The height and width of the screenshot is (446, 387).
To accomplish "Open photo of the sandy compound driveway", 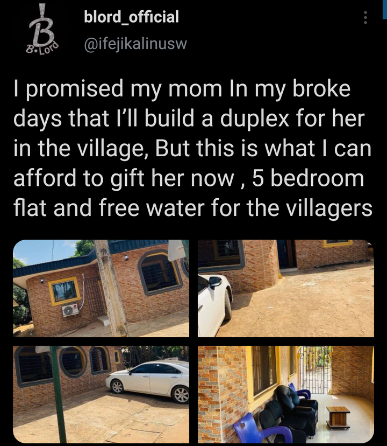I will (x=286, y=288).
